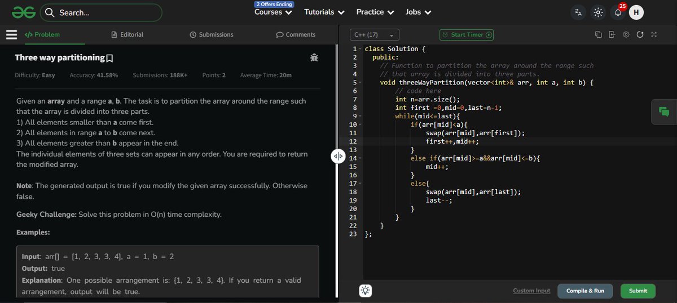Open the Jobs dropdown menu
Screen dimensions: 677x303
pyautogui.click(x=419, y=12)
